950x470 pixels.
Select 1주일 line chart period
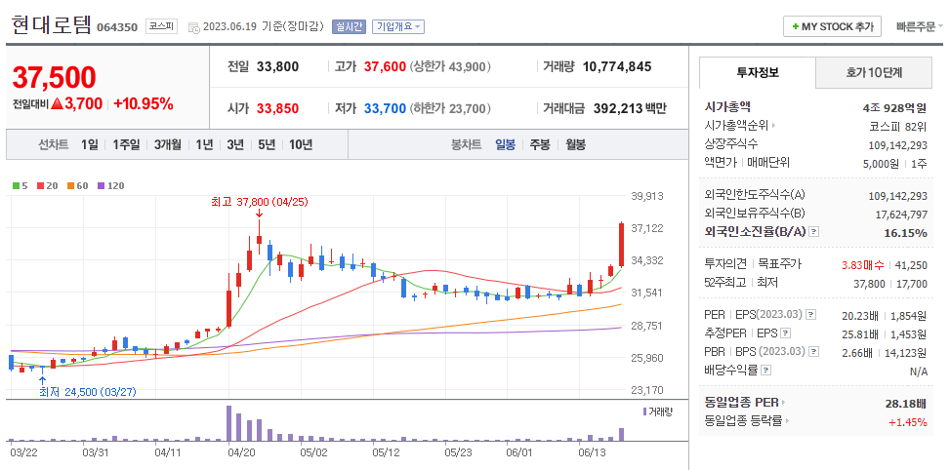pos(126,145)
